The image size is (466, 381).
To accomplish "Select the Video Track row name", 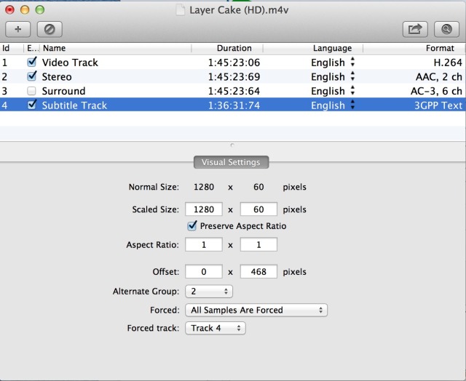I will point(70,63).
